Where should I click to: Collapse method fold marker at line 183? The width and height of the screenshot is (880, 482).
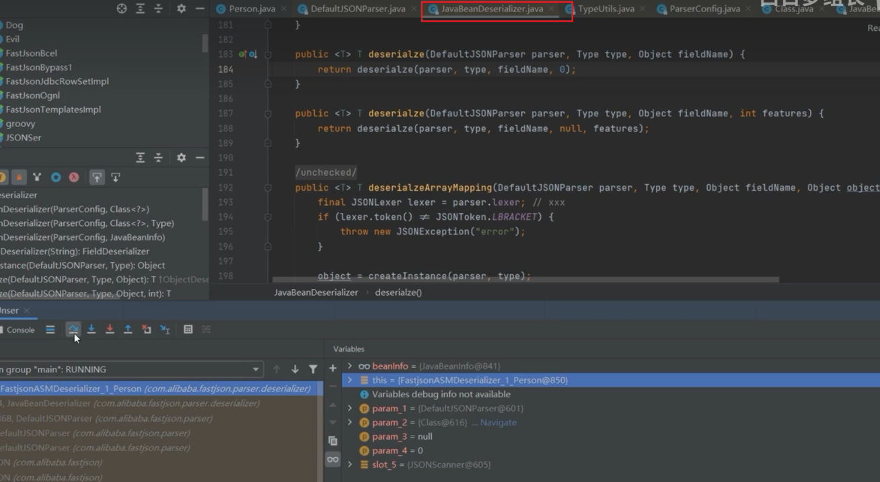[268, 54]
